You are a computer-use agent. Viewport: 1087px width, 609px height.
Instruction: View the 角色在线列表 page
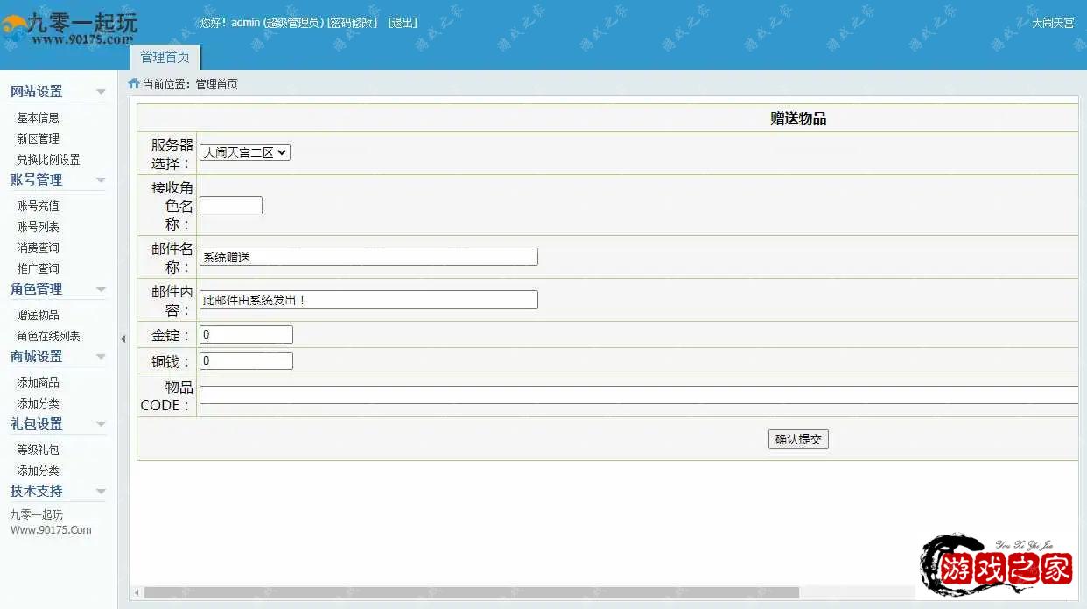pos(46,336)
